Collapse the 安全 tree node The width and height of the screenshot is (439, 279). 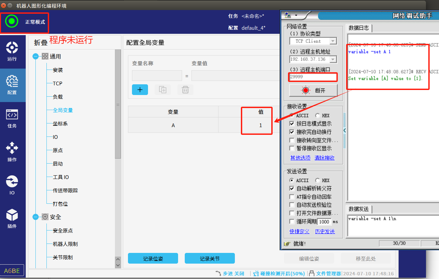click(x=36, y=217)
